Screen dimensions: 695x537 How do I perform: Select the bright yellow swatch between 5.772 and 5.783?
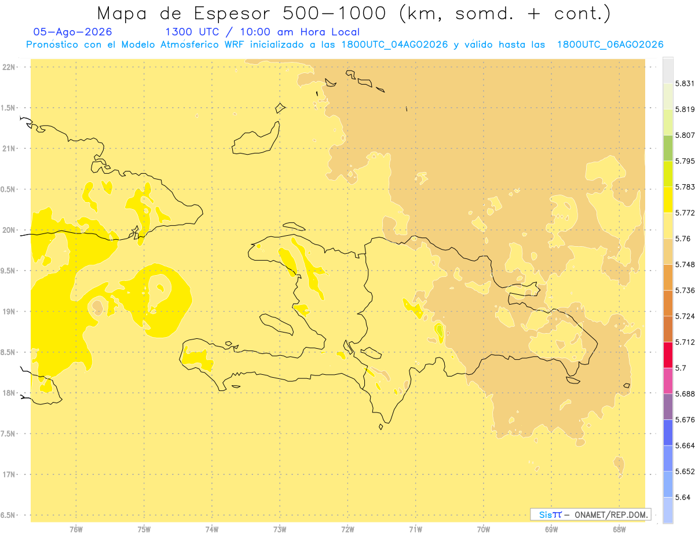(668, 199)
